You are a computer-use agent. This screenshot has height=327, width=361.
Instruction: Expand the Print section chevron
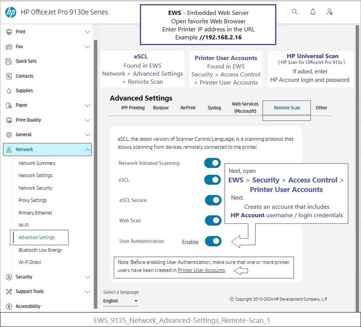click(x=88, y=32)
